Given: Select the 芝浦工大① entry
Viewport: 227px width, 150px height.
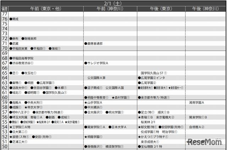Looking at the screenshot, I should click(x=18, y=142).
